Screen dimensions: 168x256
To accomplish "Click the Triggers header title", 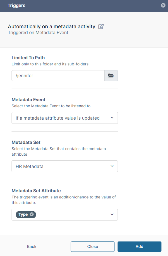I will (x=16, y=6).
